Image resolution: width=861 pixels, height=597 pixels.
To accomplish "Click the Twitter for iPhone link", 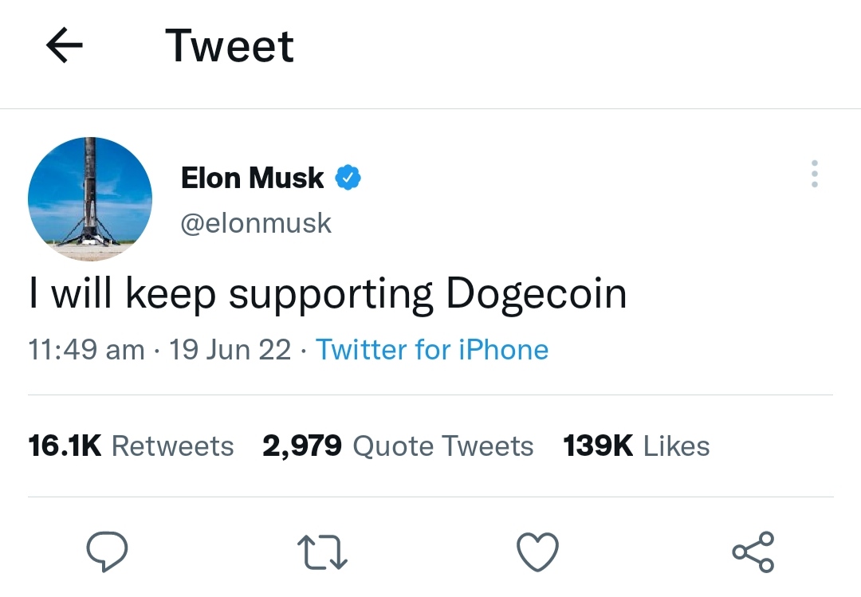I will [x=432, y=349].
